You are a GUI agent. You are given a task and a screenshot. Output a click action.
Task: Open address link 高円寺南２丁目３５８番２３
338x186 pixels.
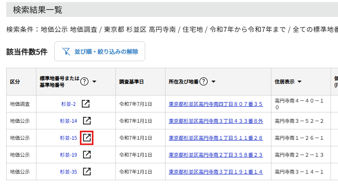click(216, 155)
